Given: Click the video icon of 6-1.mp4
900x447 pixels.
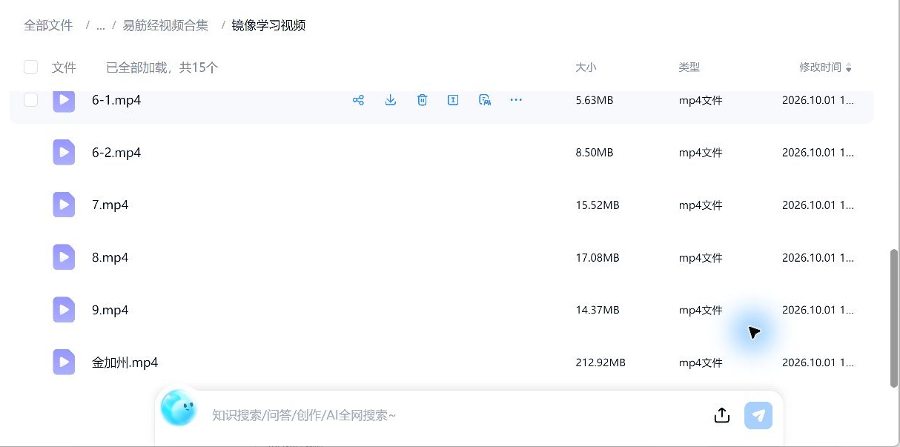Looking at the screenshot, I should pos(64,100).
